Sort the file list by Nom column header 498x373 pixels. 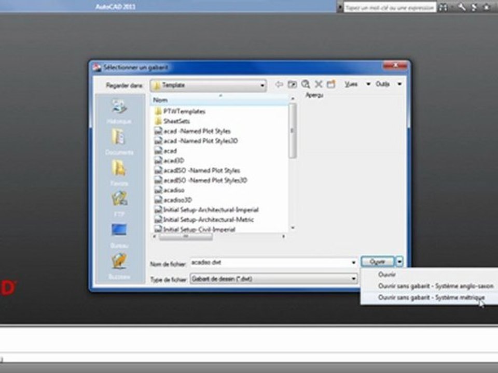click(x=219, y=100)
